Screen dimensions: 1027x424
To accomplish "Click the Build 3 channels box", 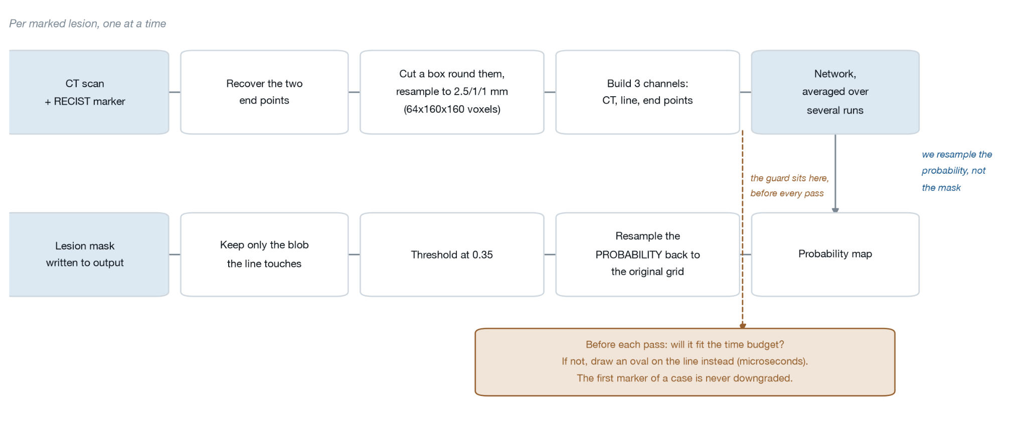I will (x=647, y=92).
